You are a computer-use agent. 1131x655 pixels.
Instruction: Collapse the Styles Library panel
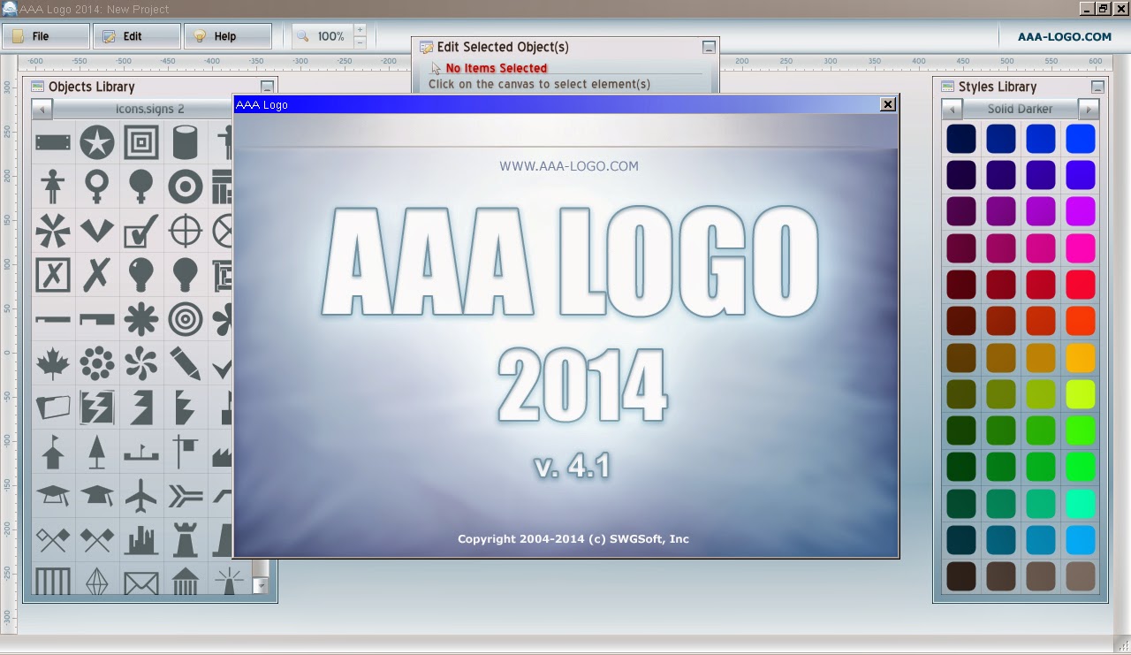point(1097,87)
